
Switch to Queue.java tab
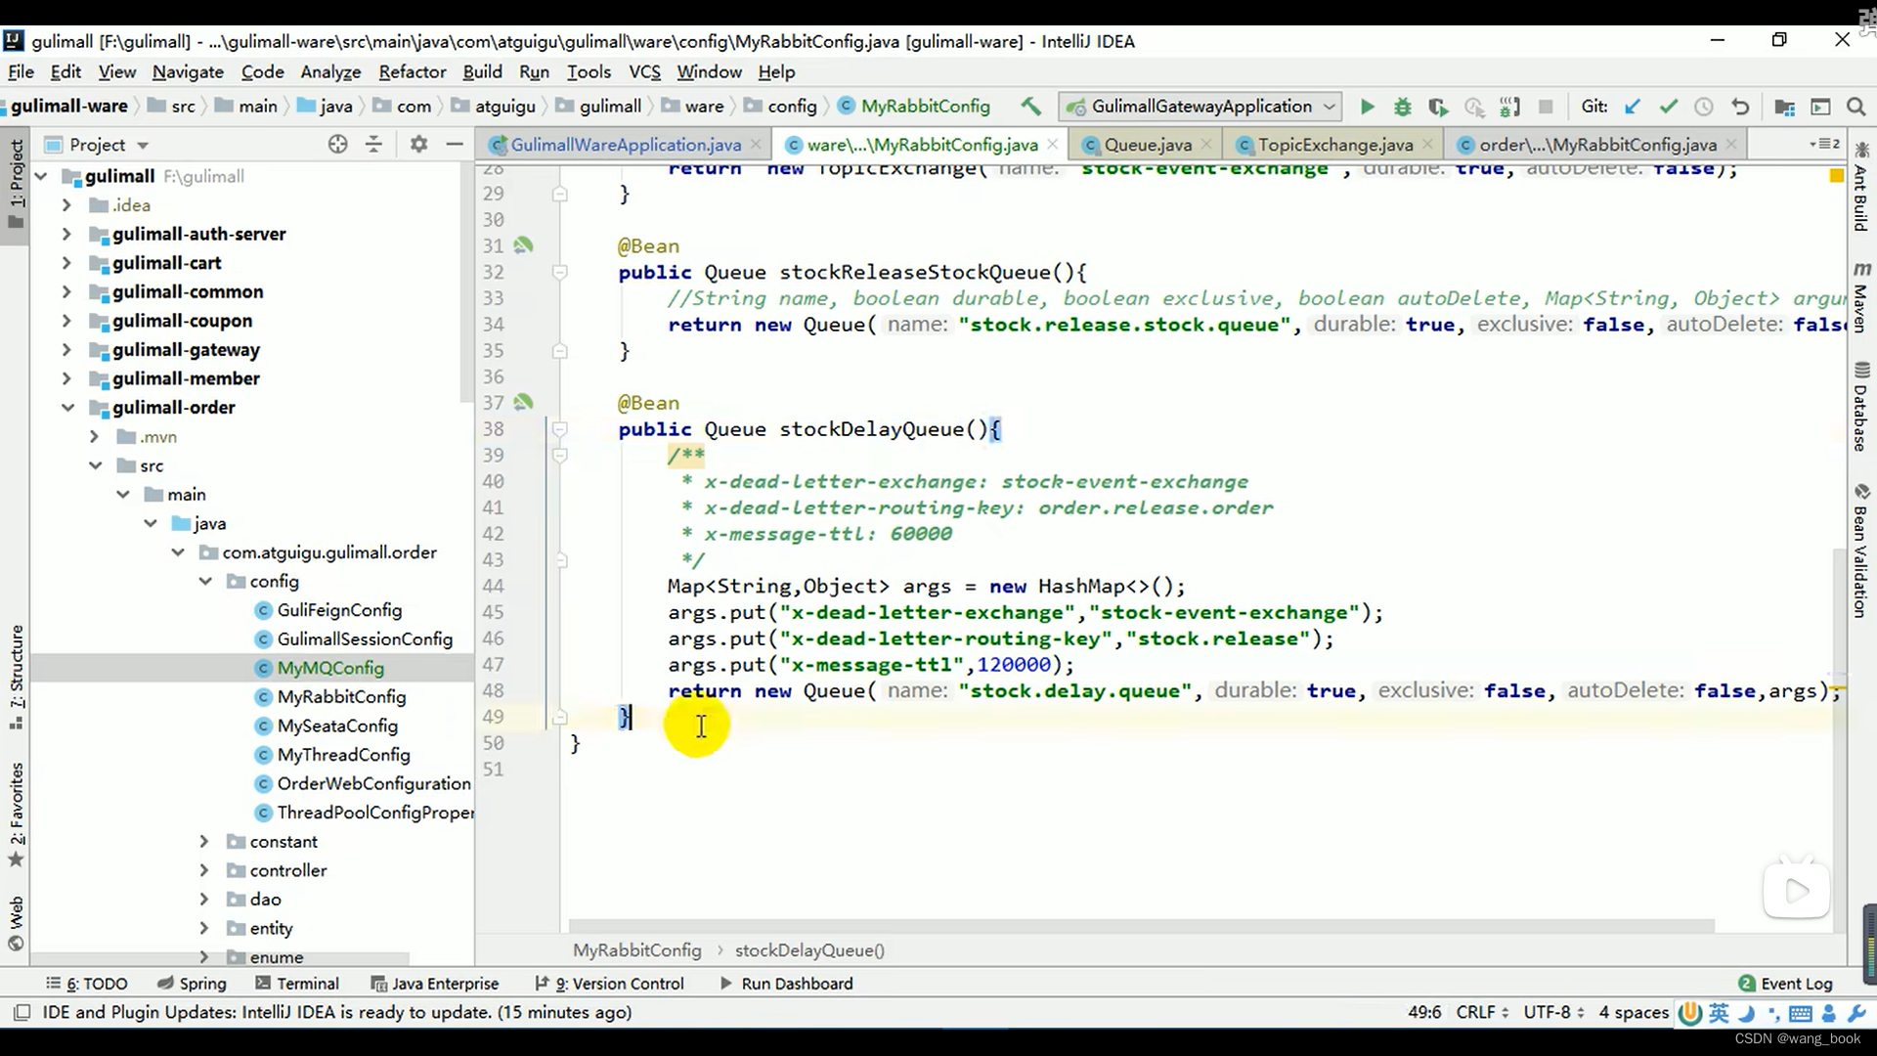click(x=1148, y=145)
